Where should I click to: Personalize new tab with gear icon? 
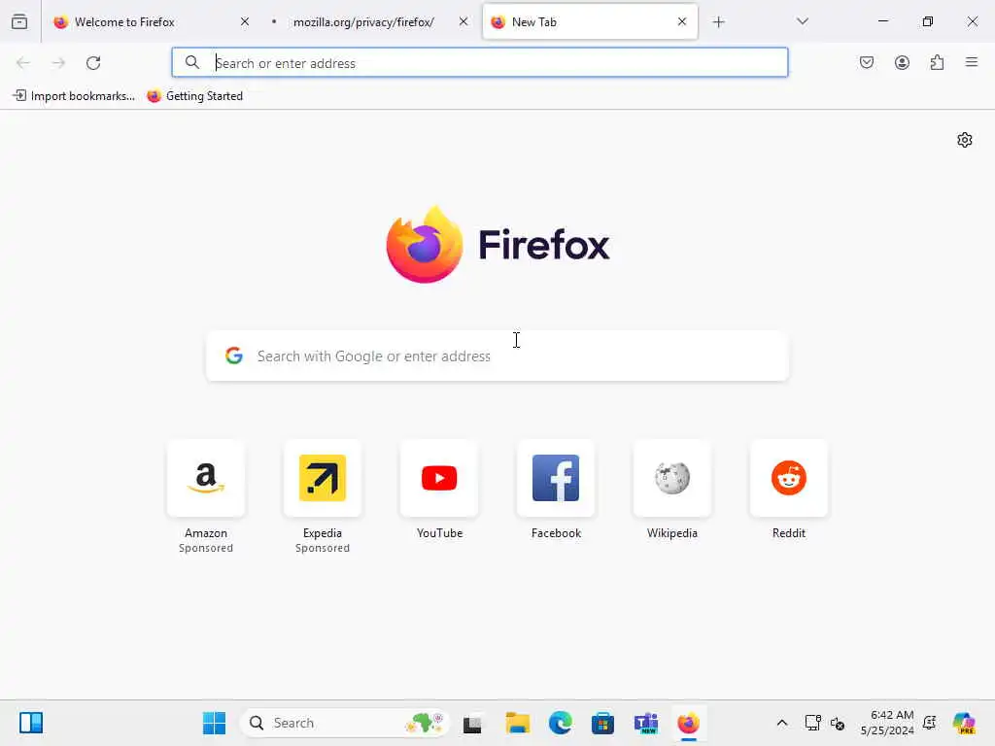(x=965, y=140)
